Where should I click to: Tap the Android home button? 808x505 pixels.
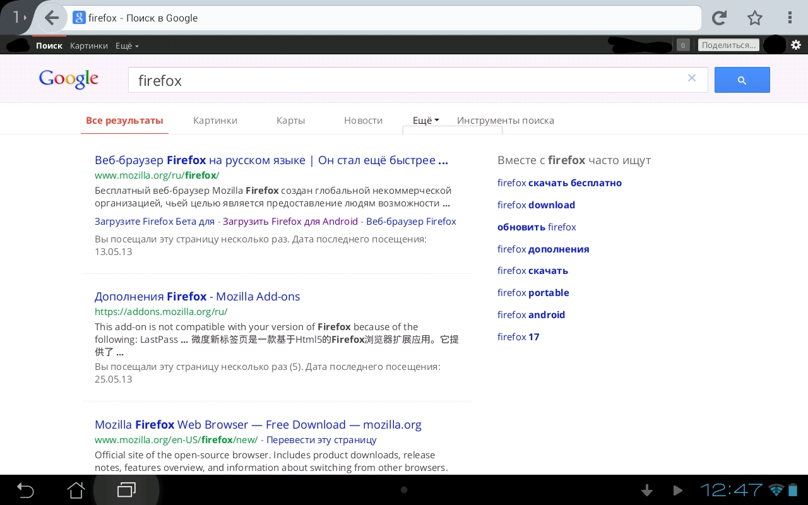pyautogui.click(x=76, y=490)
